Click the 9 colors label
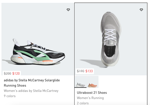150x105 pixels. (9, 96)
